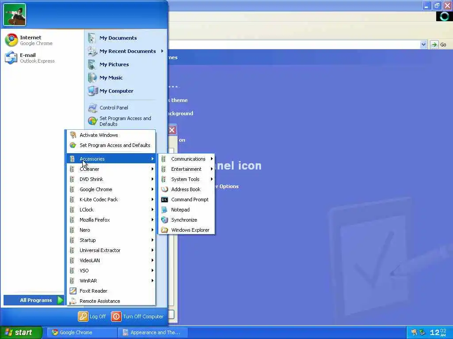Select the Accessories menu entry
The image size is (453, 339).
111,159
